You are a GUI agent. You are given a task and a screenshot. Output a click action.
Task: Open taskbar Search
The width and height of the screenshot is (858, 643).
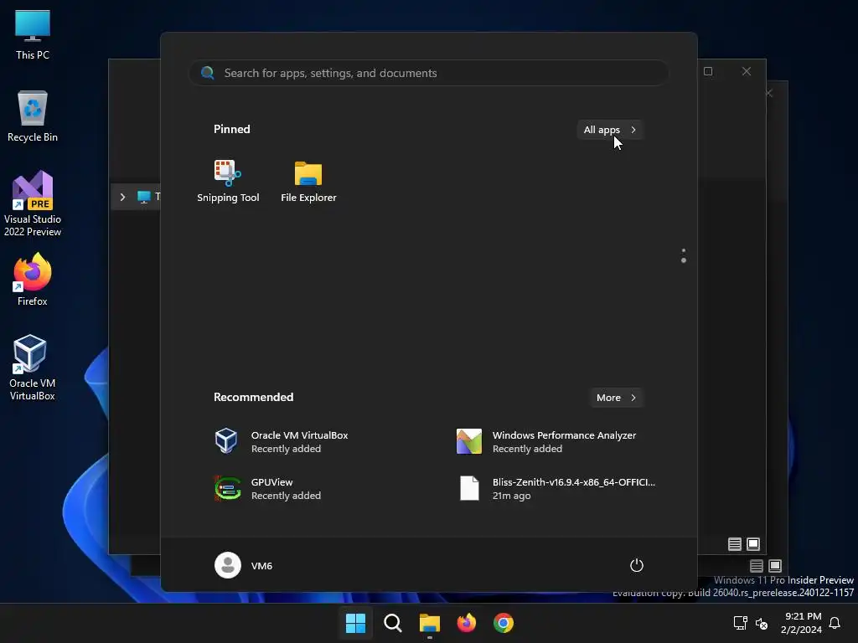click(392, 623)
